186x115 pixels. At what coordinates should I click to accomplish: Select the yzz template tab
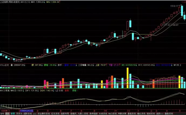pyautogui.click(x=35, y=114)
